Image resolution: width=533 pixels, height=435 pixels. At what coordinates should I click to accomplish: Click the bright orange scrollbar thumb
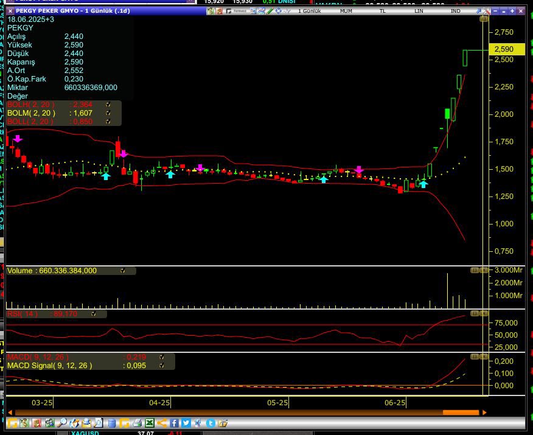[461, 412]
